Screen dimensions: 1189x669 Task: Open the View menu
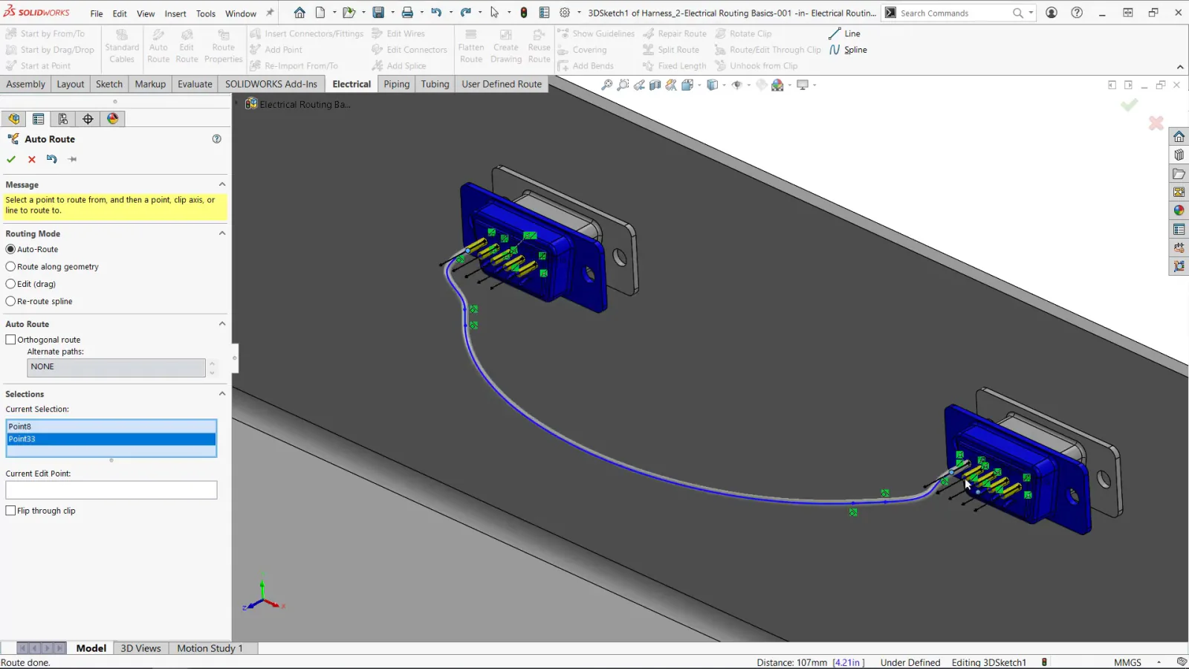click(146, 13)
